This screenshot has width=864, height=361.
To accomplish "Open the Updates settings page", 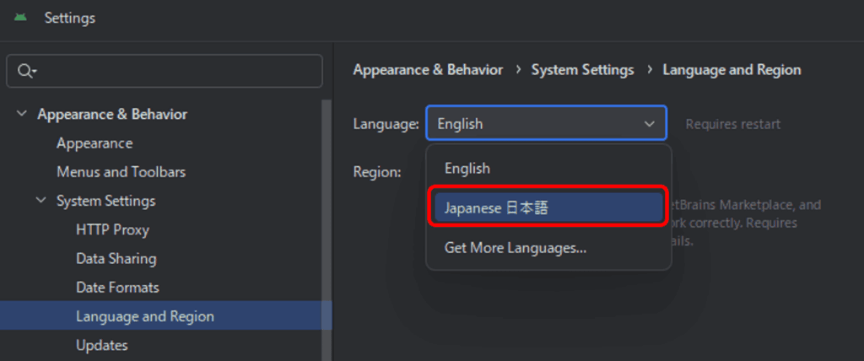I will pos(102,345).
